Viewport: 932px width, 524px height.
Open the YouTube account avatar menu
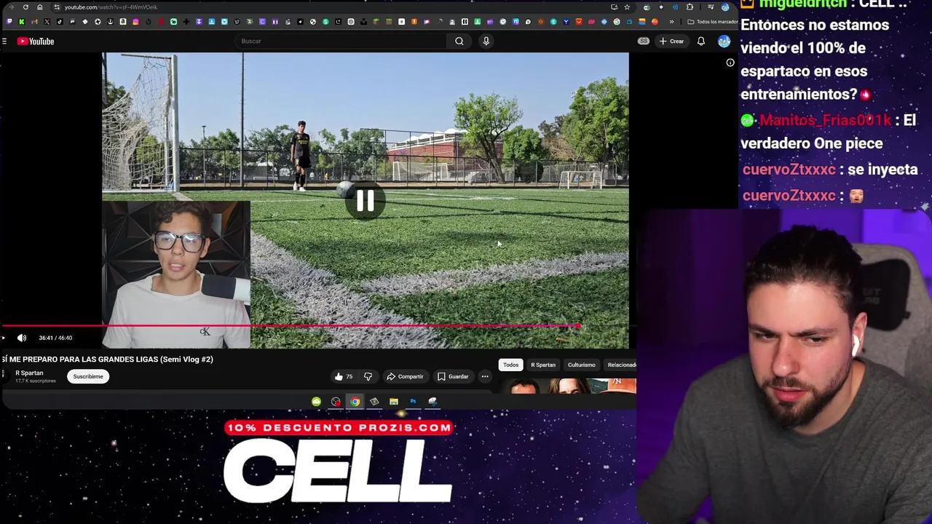pyautogui.click(x=724, y=41)
